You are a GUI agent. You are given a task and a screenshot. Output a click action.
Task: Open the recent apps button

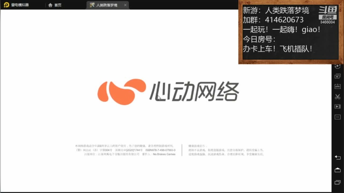click(337, 182)
